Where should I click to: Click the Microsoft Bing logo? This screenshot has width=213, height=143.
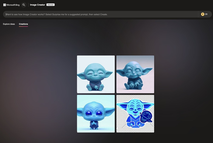(x=12, y=5)
